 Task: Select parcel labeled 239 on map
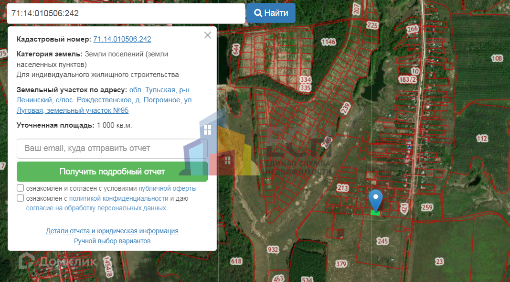point(345,108)
